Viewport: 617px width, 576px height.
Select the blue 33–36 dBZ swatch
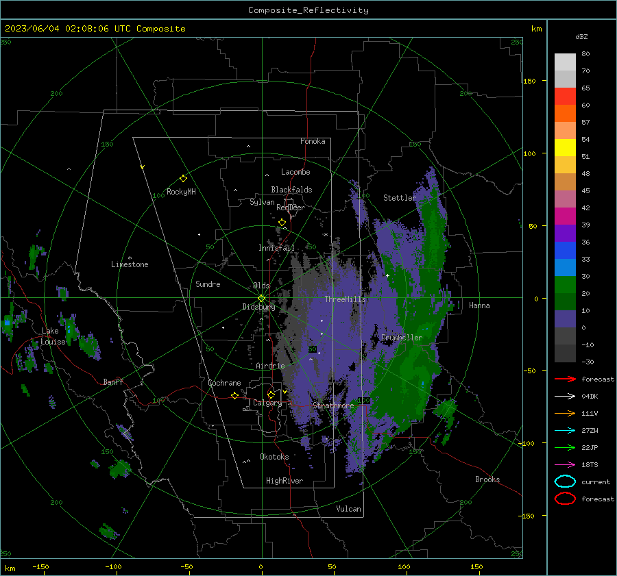[x=565, y=251]
